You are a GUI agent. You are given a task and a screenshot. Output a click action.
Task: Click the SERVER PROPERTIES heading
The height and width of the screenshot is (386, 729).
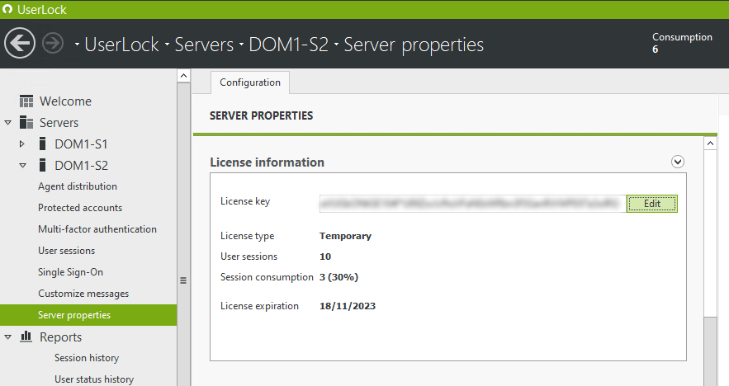[261, 115]
